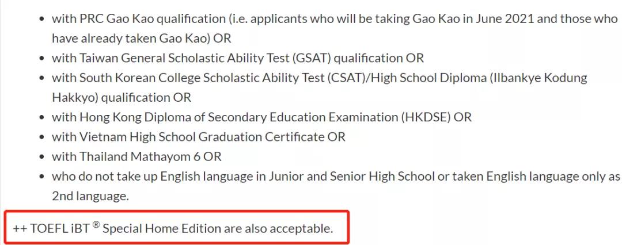Click the "2nd language." text
Image resolution: width=622 pixels, height=245 pixels.
(90, 196)
